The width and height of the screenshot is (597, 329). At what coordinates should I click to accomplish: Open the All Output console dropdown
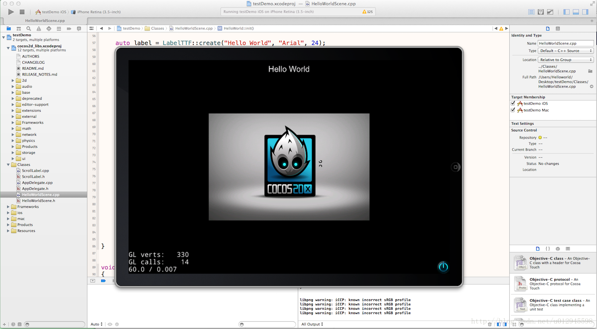tap(312, 324)
